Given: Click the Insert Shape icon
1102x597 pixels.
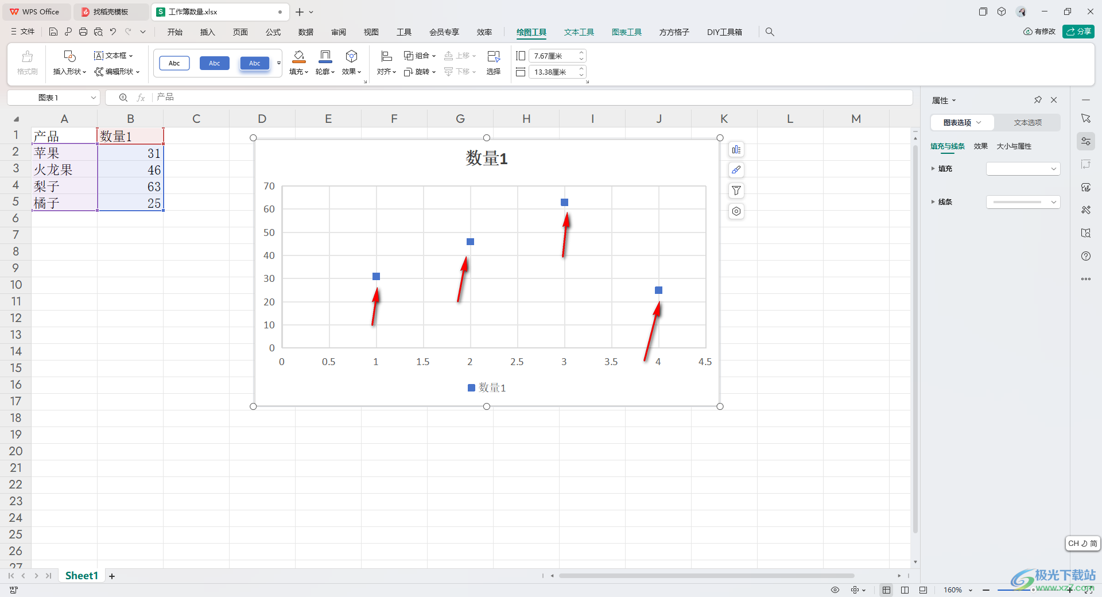Looking at the screenshot, I should click(x=69, y=56).
